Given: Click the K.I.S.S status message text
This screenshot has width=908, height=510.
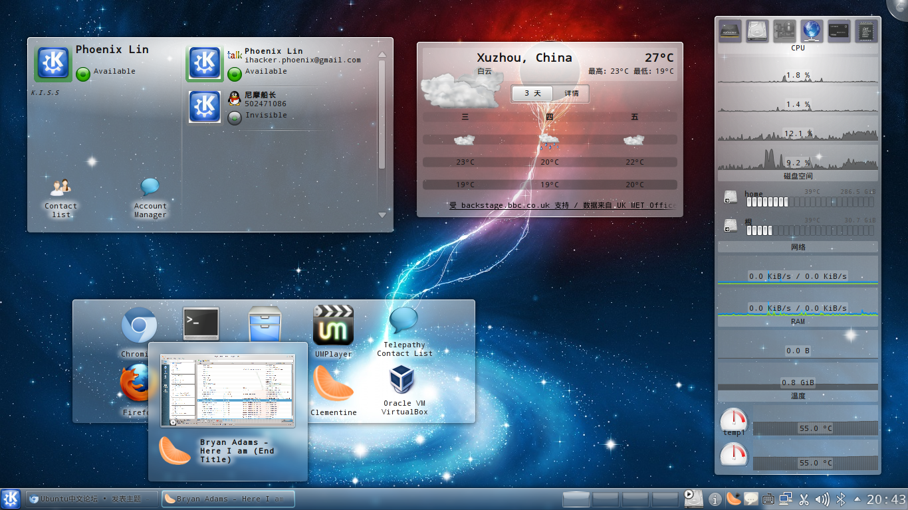Looking at the screenshot, I should (45, 92).
